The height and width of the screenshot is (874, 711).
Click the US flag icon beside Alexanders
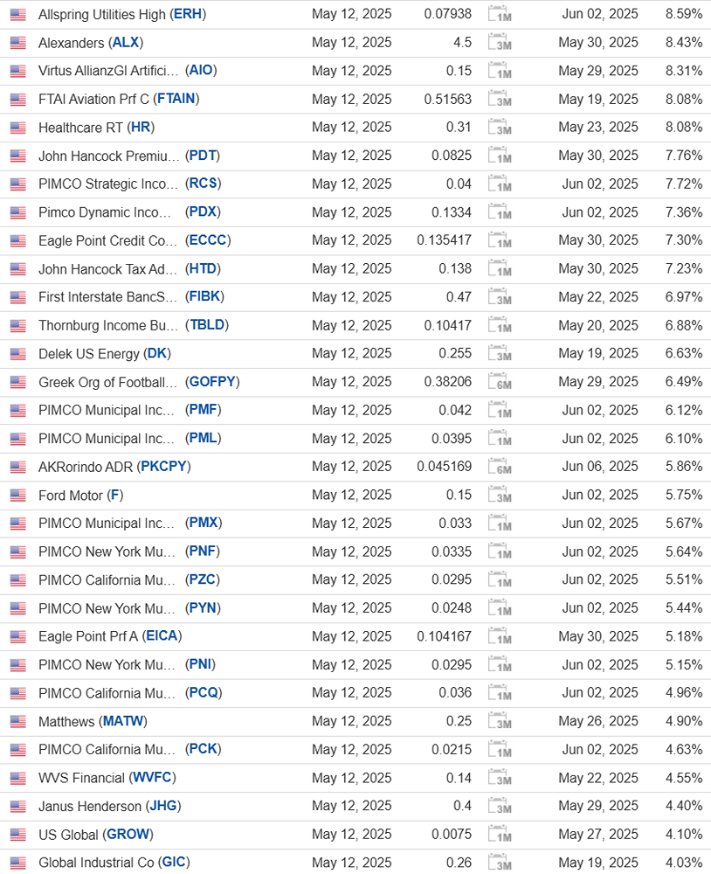(18, 43)
